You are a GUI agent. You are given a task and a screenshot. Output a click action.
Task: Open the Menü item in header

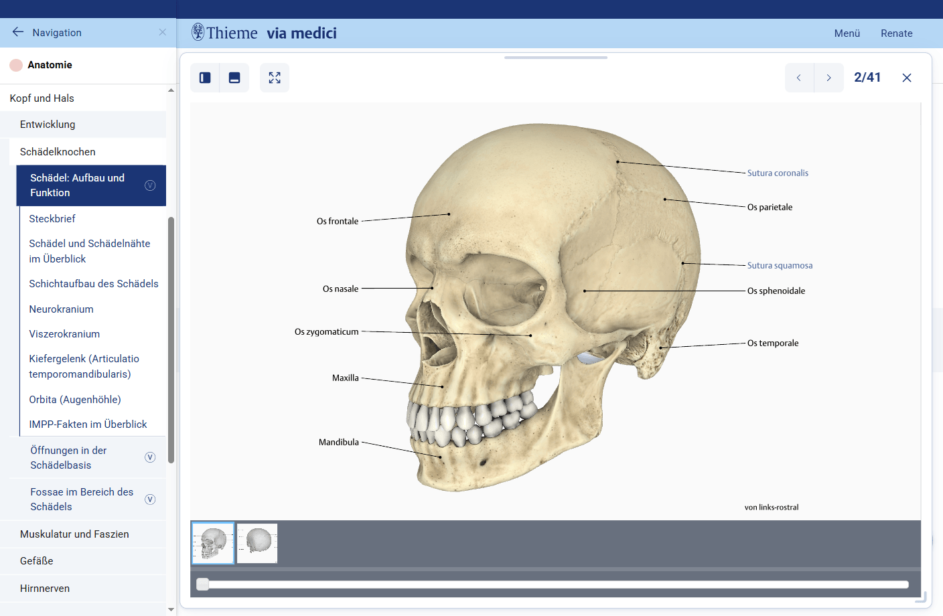tap(847, 33)
